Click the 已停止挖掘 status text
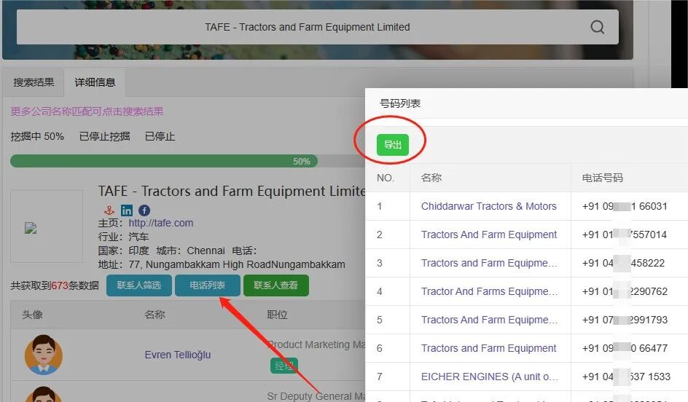Viewport: 688px width, 402px height. (x=104, y=136)
